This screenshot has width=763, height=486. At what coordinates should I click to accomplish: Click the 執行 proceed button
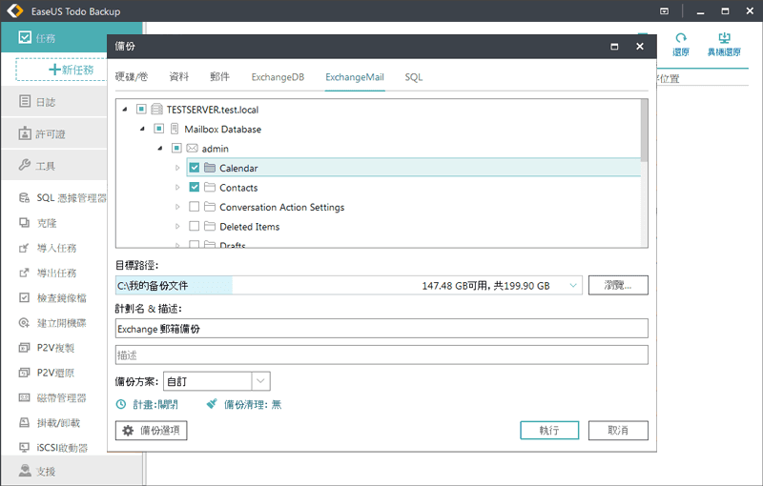pos(549,431)
